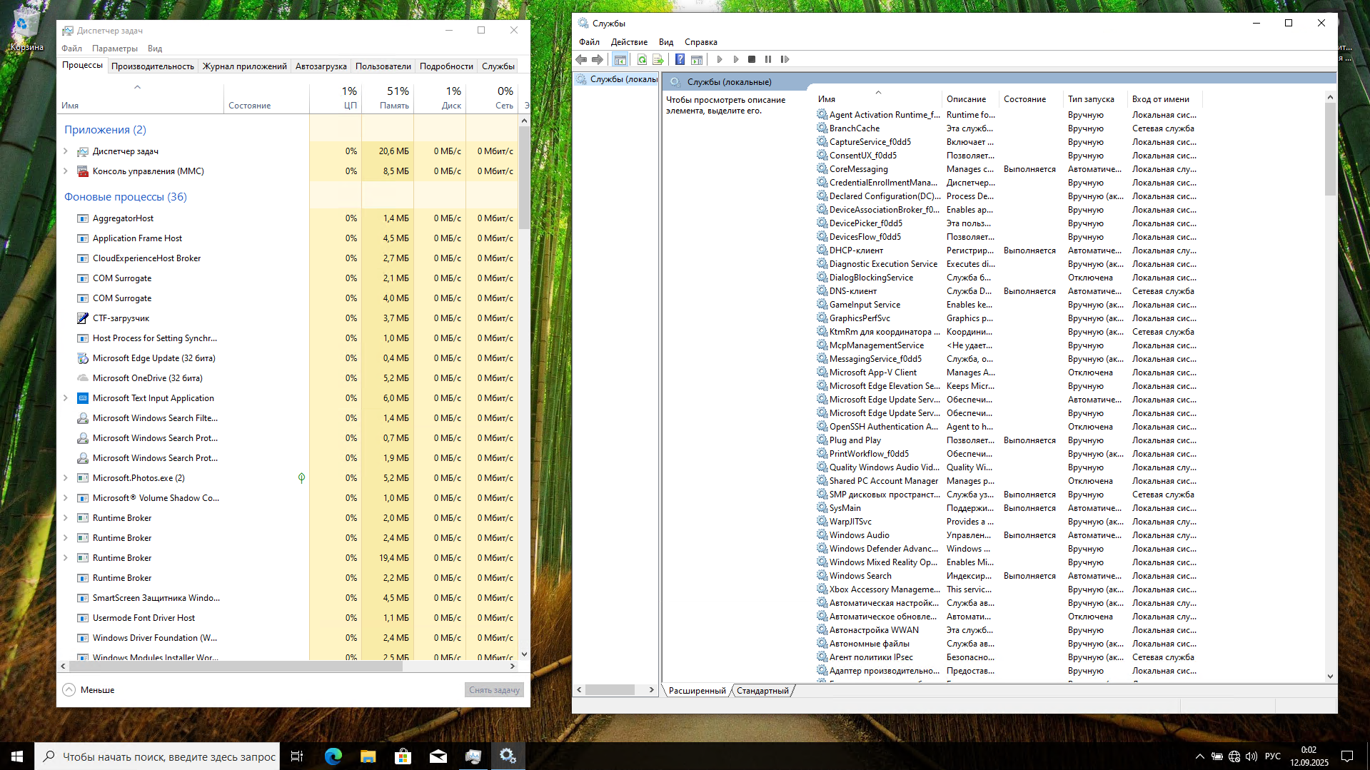Select the Стандартный view tab in Services

pos(762,691)
